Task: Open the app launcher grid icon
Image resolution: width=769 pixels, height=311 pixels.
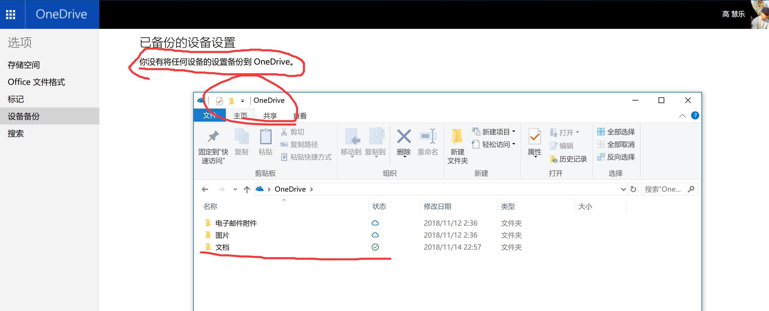Action: point(11,14)
